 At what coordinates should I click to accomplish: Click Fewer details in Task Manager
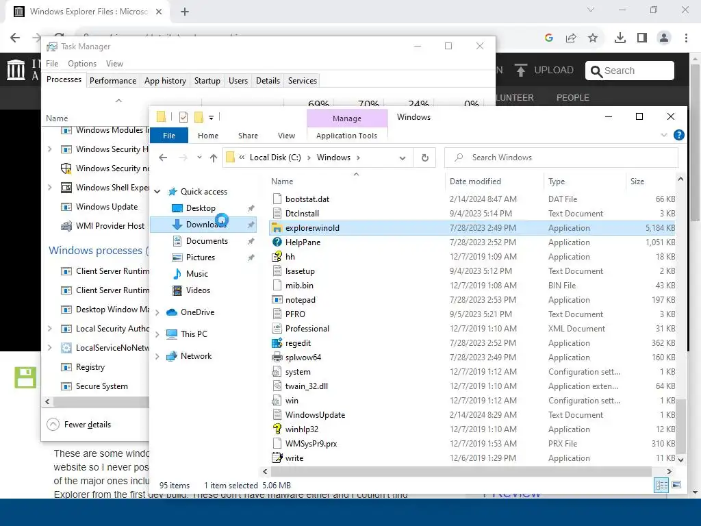(79, 425)
